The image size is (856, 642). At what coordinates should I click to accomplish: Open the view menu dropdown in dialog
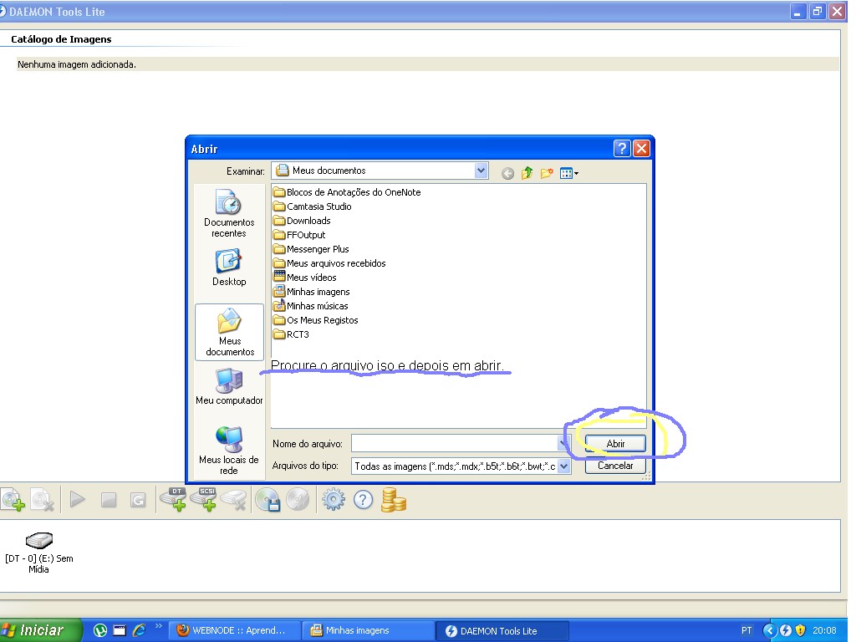click(x=569, y=173)
